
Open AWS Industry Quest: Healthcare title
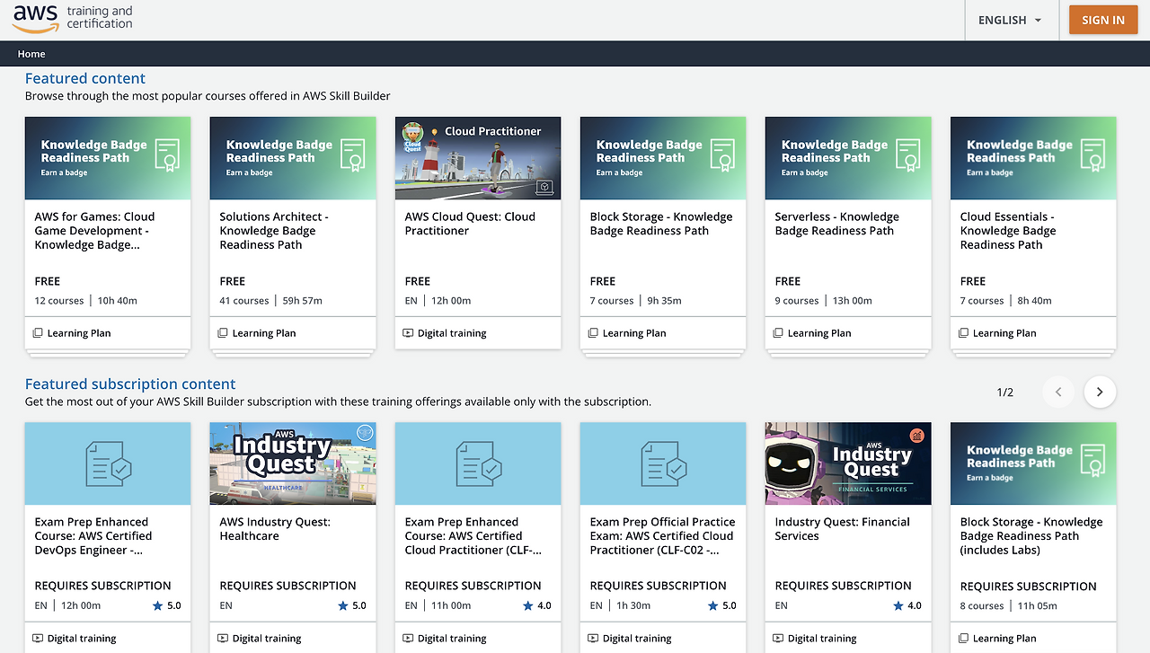click(x=275, y=529)
